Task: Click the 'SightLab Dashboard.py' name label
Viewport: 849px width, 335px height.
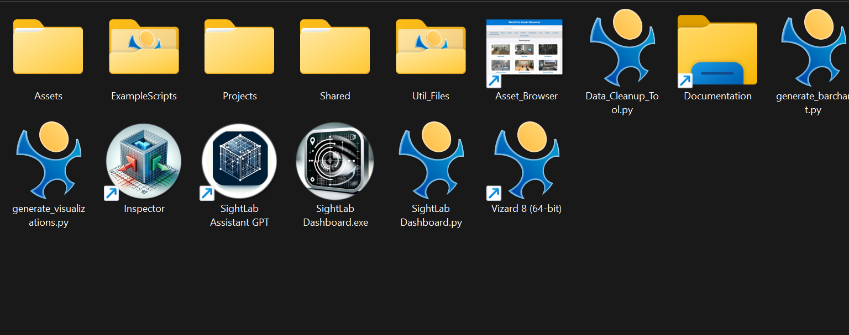Action: click(x=431, y=216)
